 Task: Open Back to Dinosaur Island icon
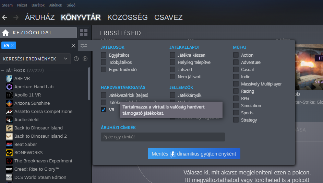[x=9, y=128]
